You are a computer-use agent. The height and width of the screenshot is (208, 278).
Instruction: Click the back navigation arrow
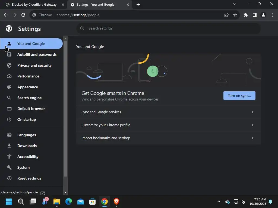[6, 15]
